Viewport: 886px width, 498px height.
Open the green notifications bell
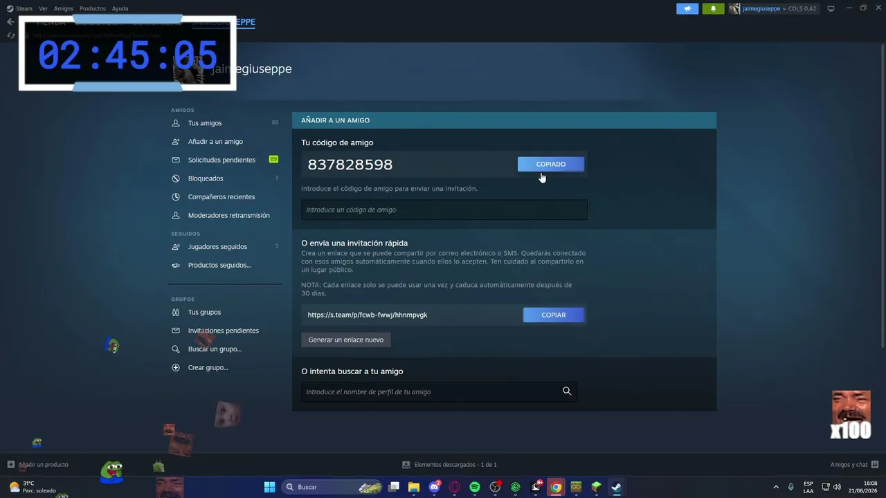[x=714, y=8]
